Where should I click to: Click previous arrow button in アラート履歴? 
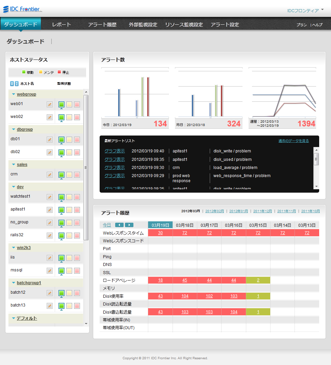[x=119, y=225]
